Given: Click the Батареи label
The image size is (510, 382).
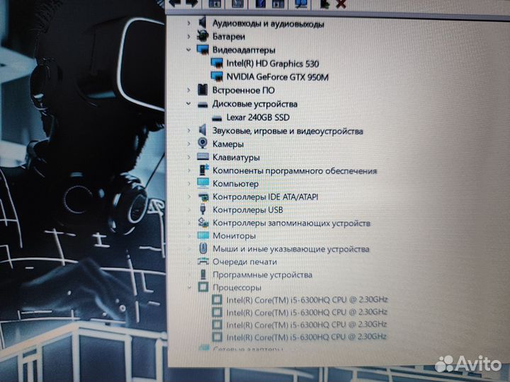Looking at the screenshot, I should 229,37.
